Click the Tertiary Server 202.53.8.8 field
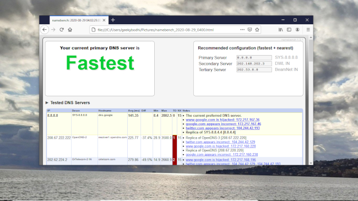Screen dimensions: 358x201 (x=254, y=70)
